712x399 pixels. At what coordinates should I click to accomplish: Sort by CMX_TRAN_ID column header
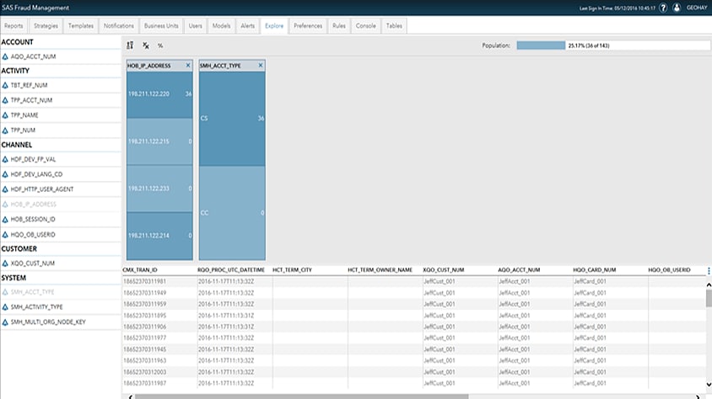(140, 270)
